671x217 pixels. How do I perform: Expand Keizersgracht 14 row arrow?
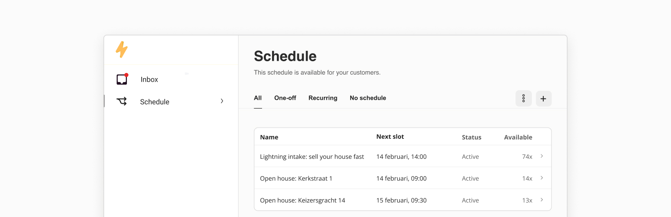click(x=541, y=200)
